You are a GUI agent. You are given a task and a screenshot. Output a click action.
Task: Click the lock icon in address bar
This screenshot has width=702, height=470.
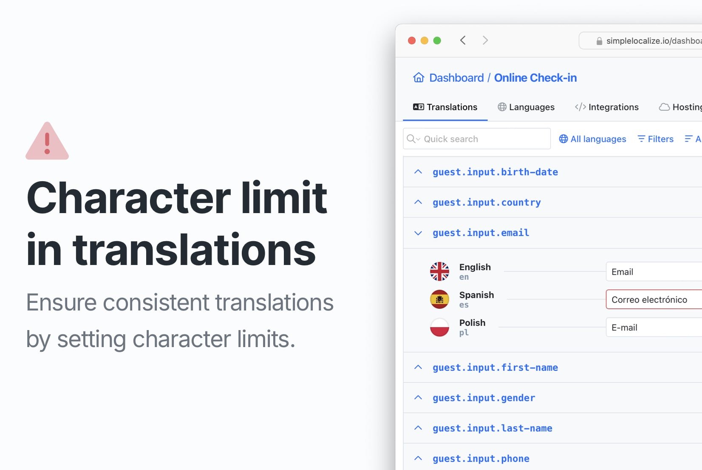click(599, 41)
